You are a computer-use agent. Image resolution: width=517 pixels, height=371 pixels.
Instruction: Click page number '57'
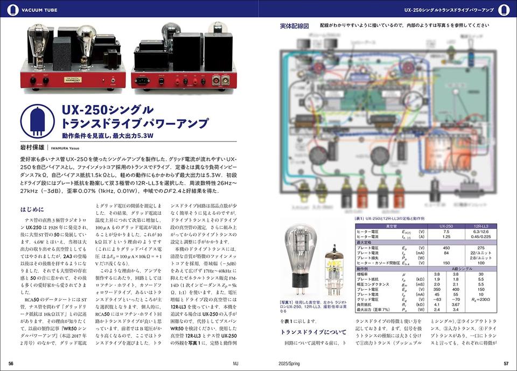click(x=506, y=363)
